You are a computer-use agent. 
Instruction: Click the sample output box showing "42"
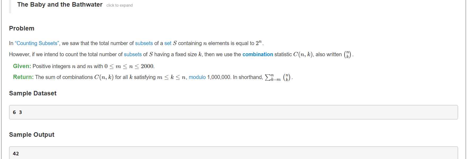pos(233,153)
